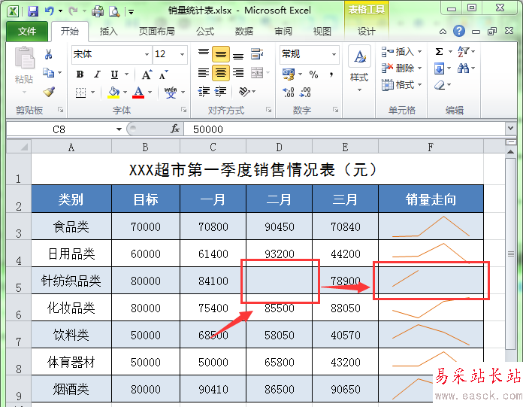
Task: Switch to 设计 table tools tab
Action: (x=366, y=32)
